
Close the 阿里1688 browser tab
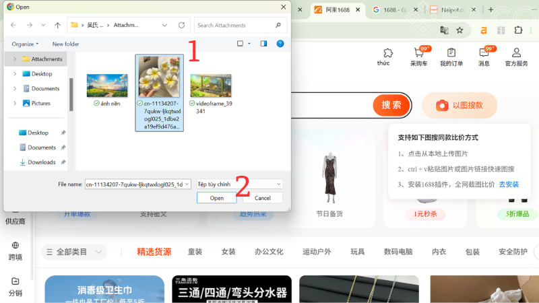[358, 9]
